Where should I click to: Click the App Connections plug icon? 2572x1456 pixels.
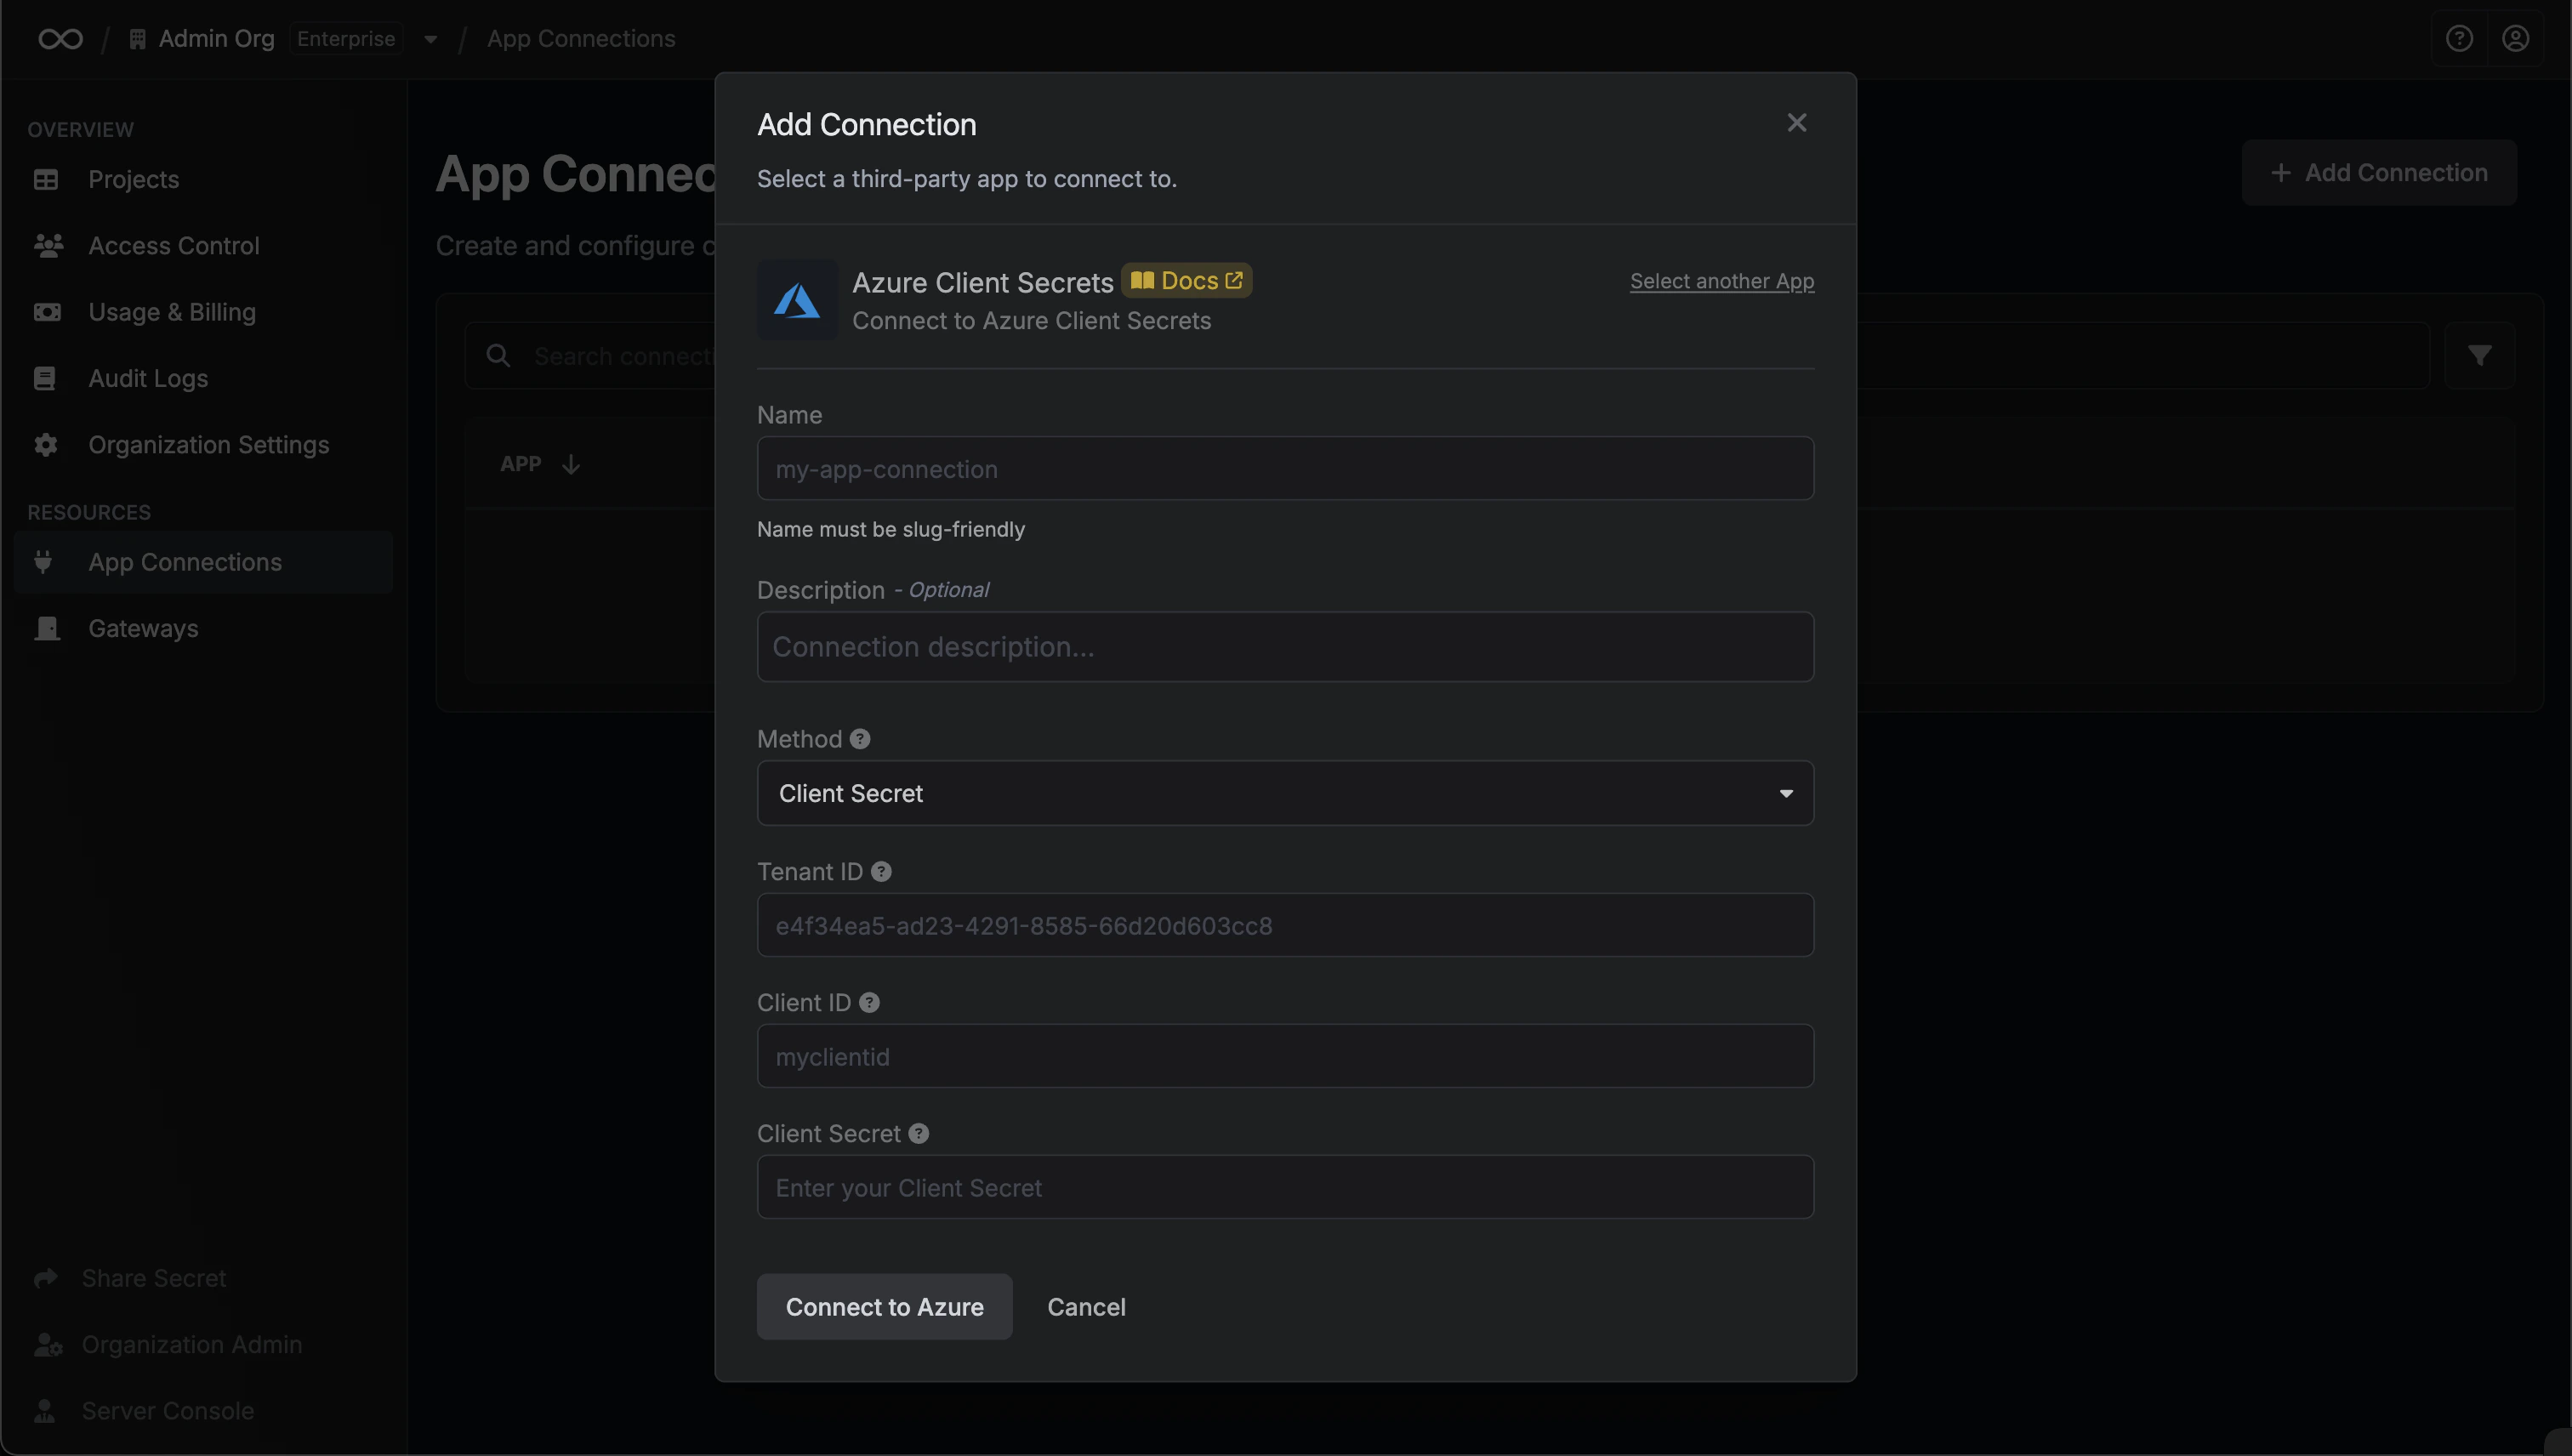pyautogui.click(x=43, y=562)
